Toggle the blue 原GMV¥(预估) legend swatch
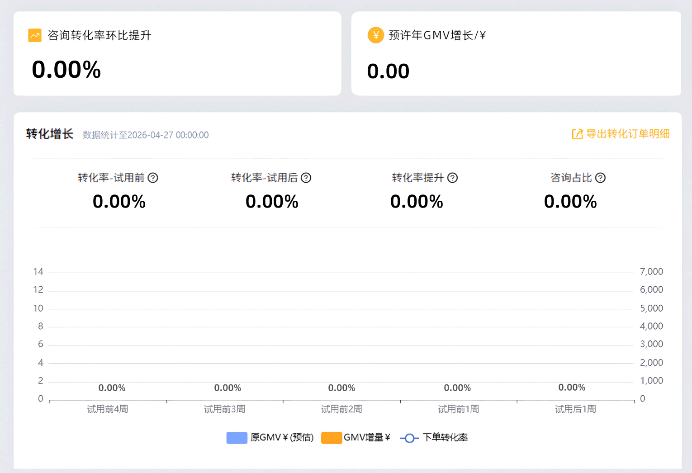The height and width of the screenshot is (473, 692). 237,438
